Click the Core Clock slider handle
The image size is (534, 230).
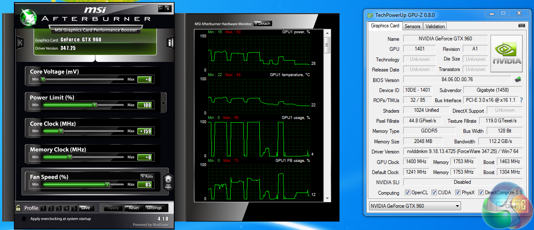(61, 131)
